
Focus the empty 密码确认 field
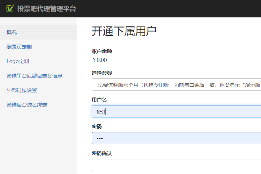(176, 165)
